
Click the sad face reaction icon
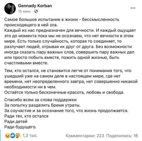pyautogui.click(x=7, y=136)
